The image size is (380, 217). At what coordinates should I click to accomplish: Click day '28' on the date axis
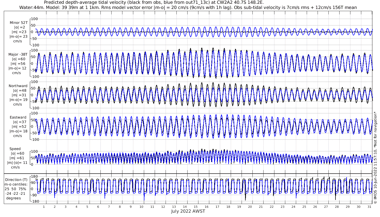[337, 207]
